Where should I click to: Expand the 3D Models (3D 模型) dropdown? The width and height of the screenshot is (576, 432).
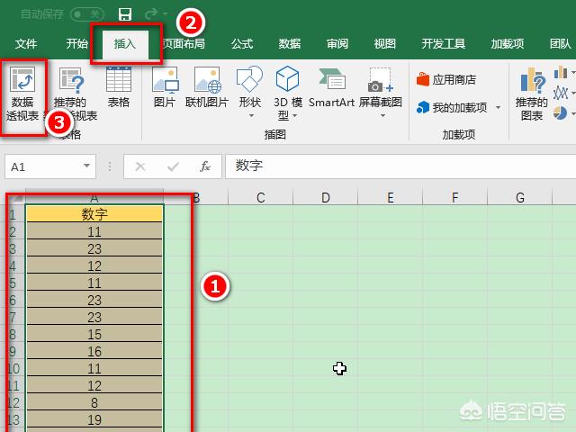click(288, 94)
